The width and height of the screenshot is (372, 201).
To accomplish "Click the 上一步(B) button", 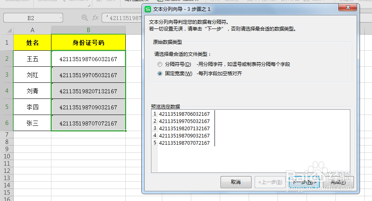I will coord(270,182).
